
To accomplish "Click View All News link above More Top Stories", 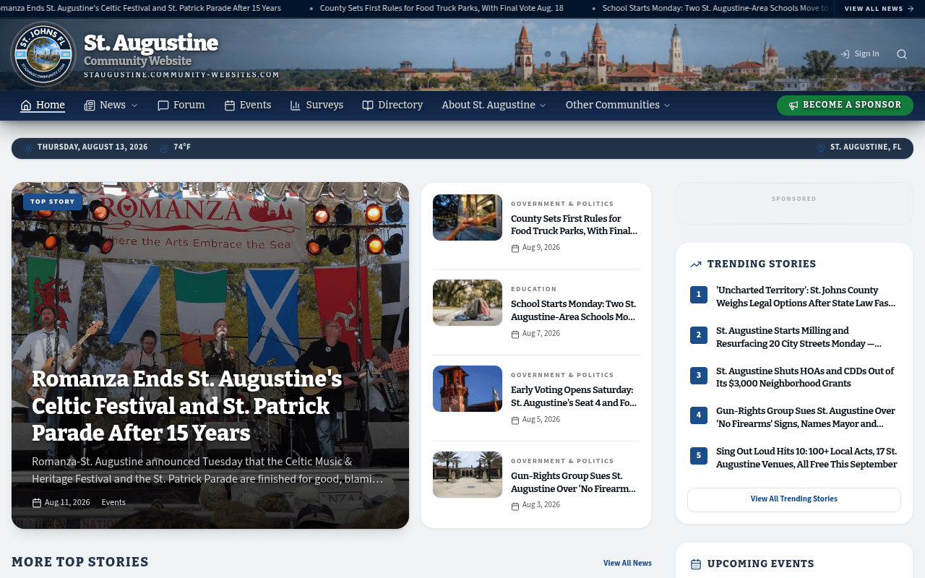I will tap(627, 563).
